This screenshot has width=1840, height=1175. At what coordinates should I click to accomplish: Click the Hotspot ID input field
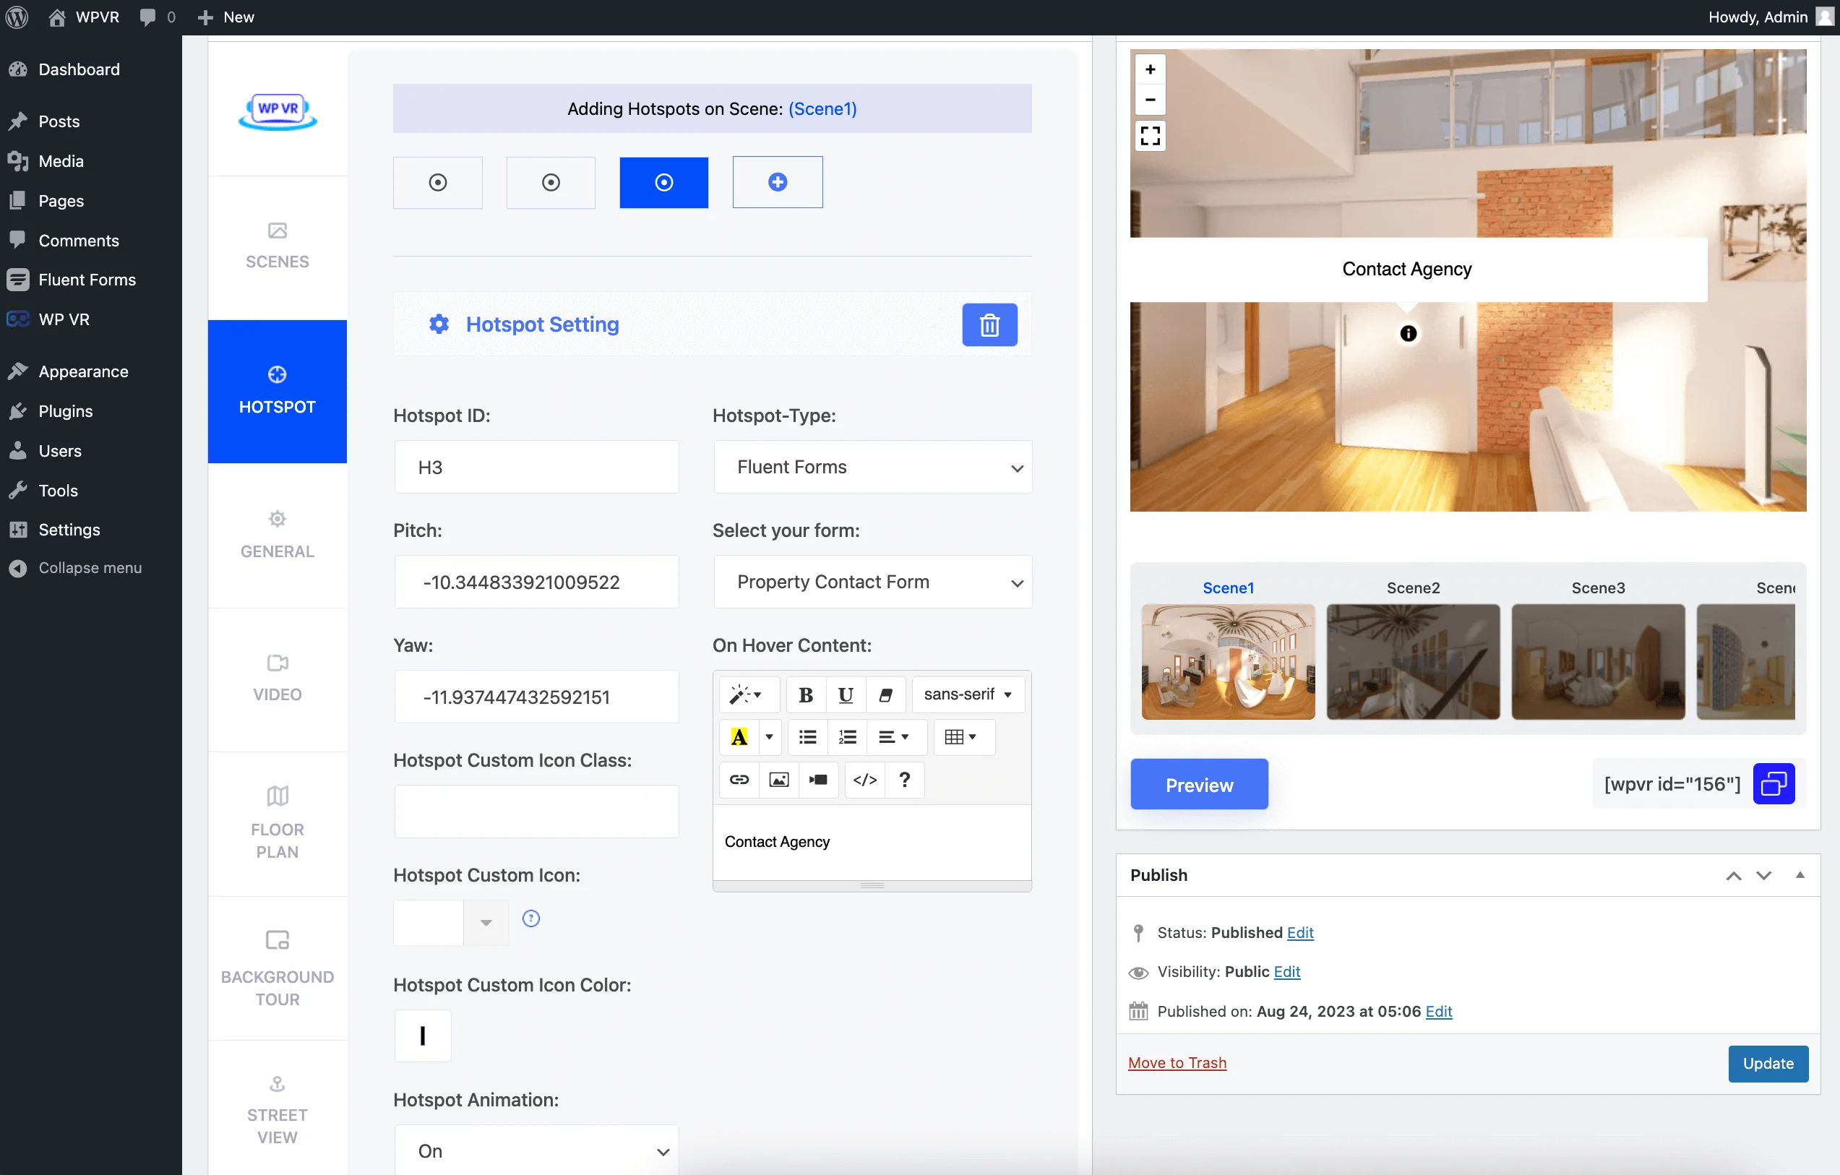pyautogui.click(x=535, y=467)
